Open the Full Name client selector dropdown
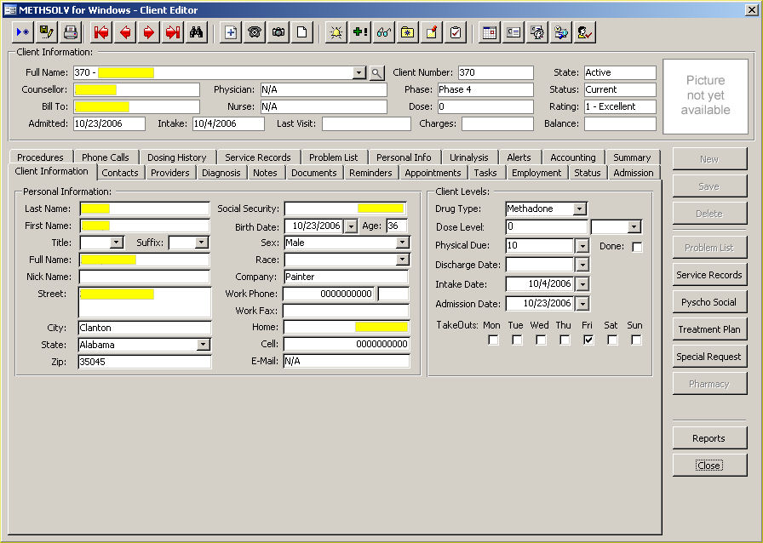This screenshot has height=543, width=763. pyautogui.click(x=359, y=73)
